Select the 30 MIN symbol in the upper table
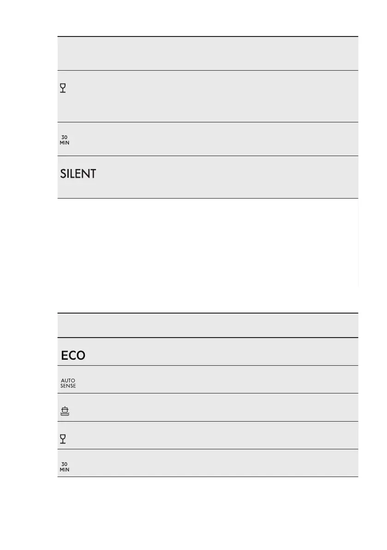This screenshot has width=387, height=550. tap(65, 140)
